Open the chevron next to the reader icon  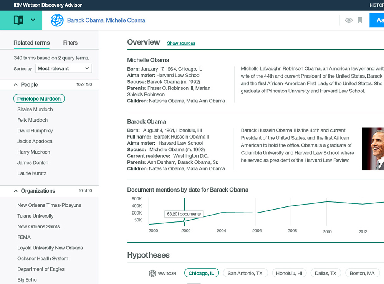click(33, 20)
